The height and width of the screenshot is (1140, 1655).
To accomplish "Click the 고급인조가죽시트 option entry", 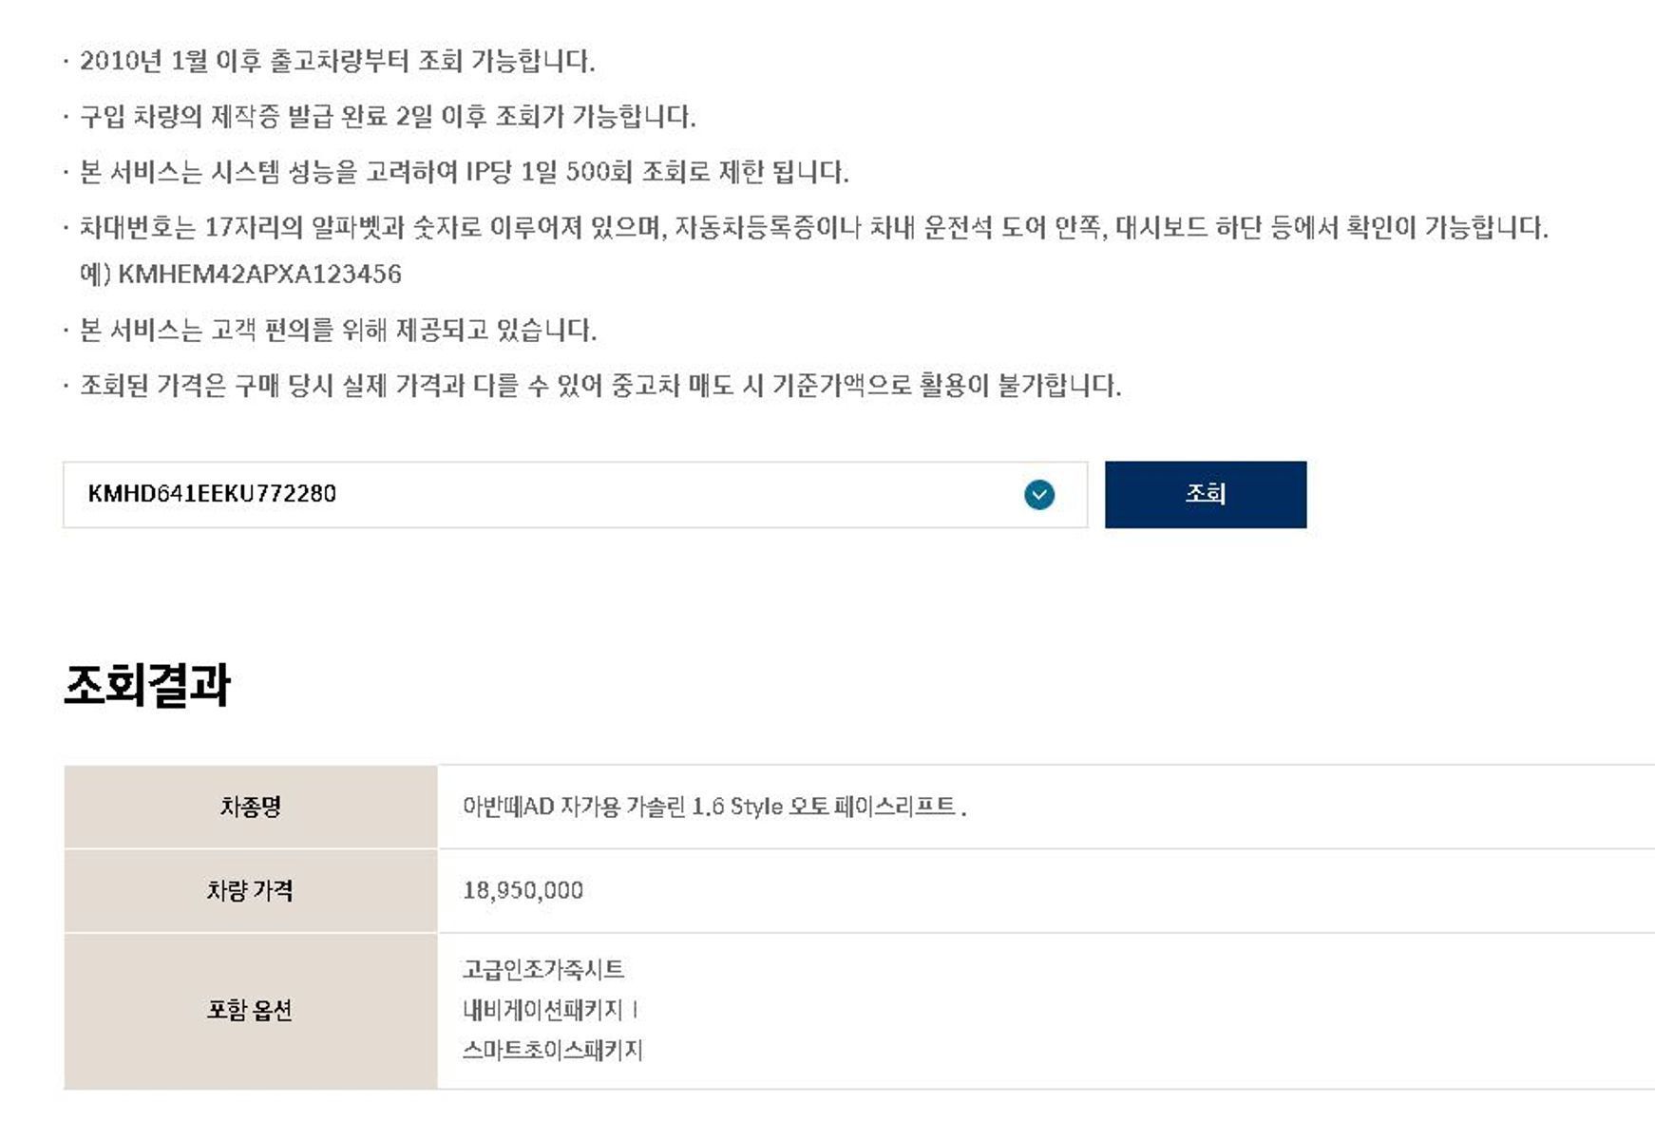I will tap(543, 970).
